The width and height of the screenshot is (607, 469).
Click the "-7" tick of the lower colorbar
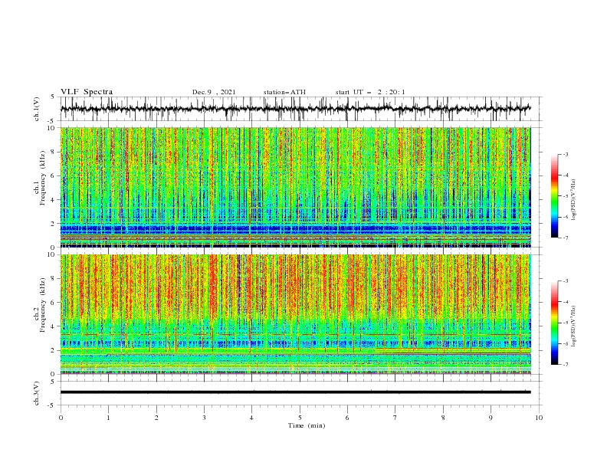(x=565, y=364)
